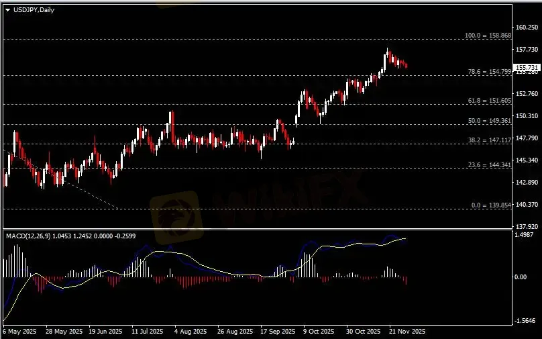The width and height of the screenshot is (542, 339).
Task: Click the triangle arrow beside USDJPY,Daily
Action: (x=7, y=10)
